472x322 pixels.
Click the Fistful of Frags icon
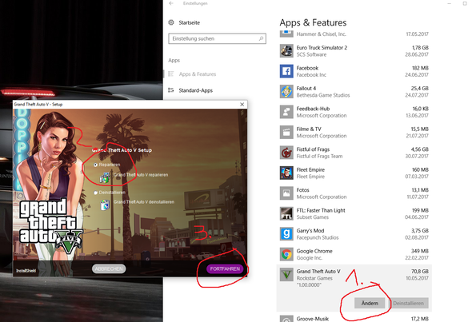pyautogui.click(x=286, y=153)
